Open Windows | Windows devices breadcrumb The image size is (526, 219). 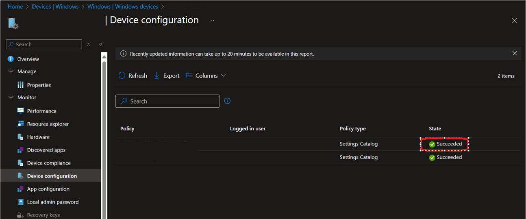tap(123, 7)
